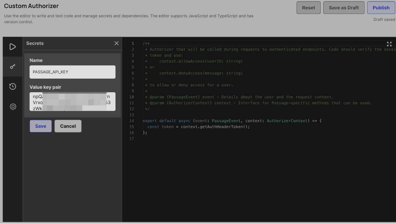396x223 pixels.
Task: Click line number 14 in the gutter
Action: click(132, 121)
